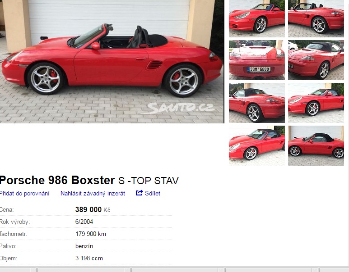The width and height of the screenshot is (349, 272).
Task: Open thumbnail showing license plate 3SM 5888
Action: 256,60
